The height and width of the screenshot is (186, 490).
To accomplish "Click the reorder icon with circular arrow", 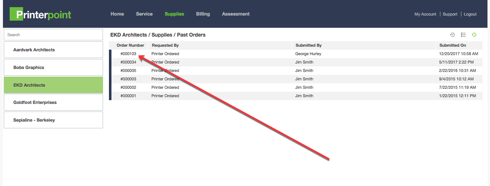I will pyautogui.click(x=453, y=35).
